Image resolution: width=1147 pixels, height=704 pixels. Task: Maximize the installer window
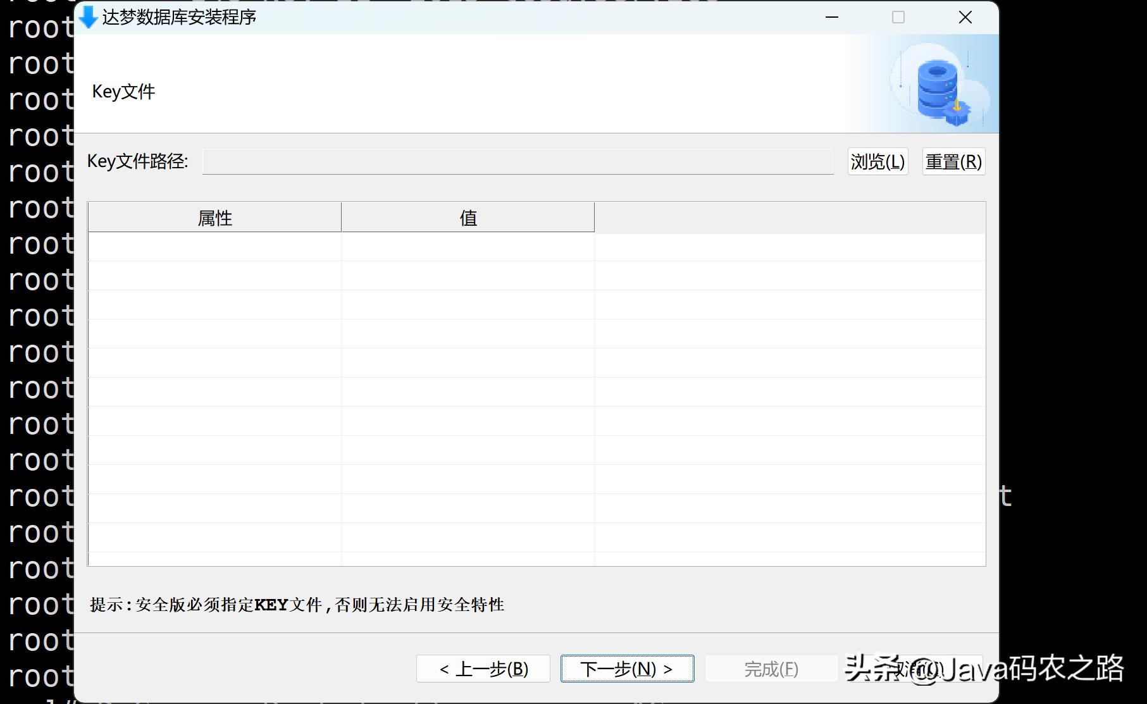pos(898,17)
